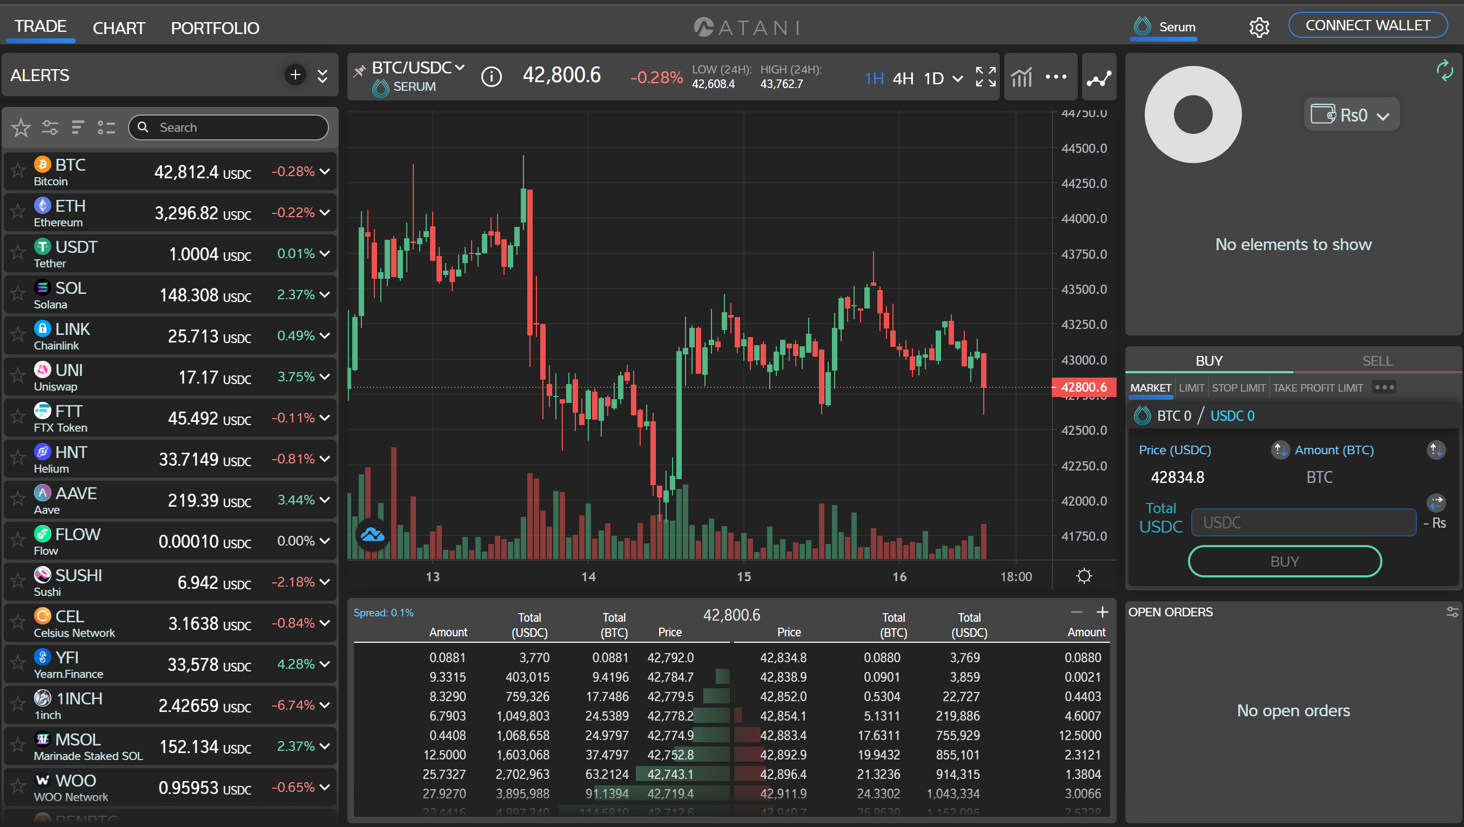1464x827 pixels.
Task: Open settings gear icon
Action: [x=1259, y=26]
